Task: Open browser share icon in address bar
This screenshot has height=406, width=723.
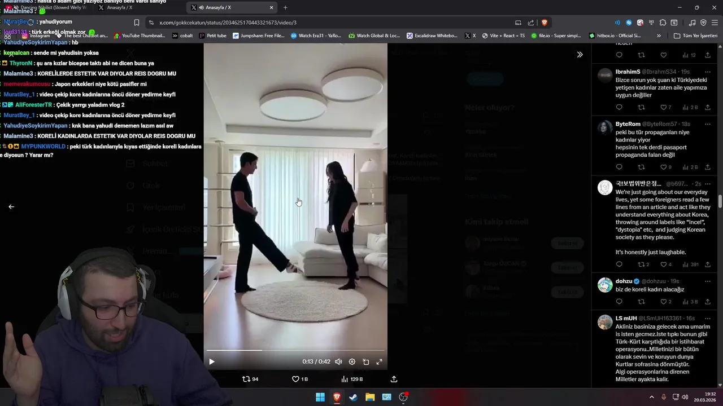Action: (x=531, y=23)
